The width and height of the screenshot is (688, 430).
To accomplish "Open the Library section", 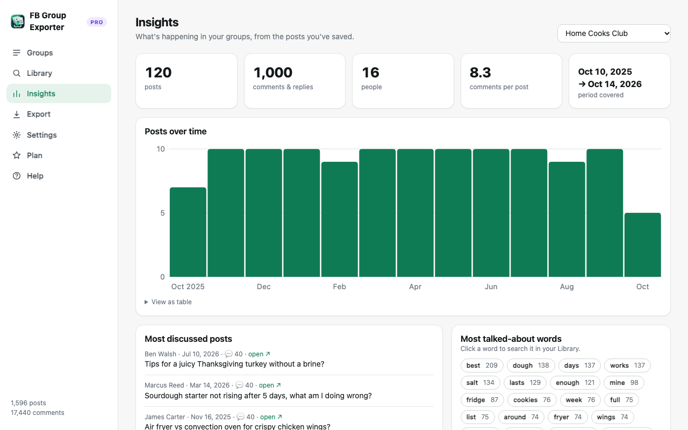I will (59, 73).
